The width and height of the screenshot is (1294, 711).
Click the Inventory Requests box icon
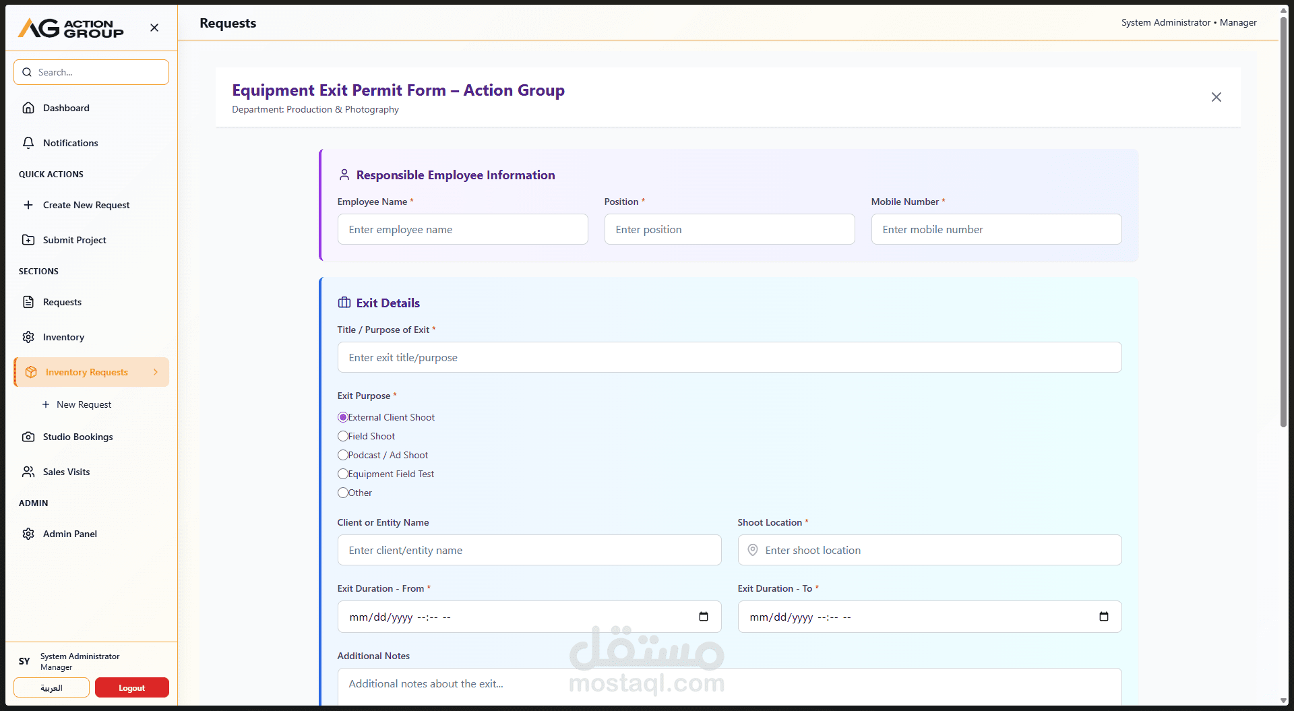(31, 372)
